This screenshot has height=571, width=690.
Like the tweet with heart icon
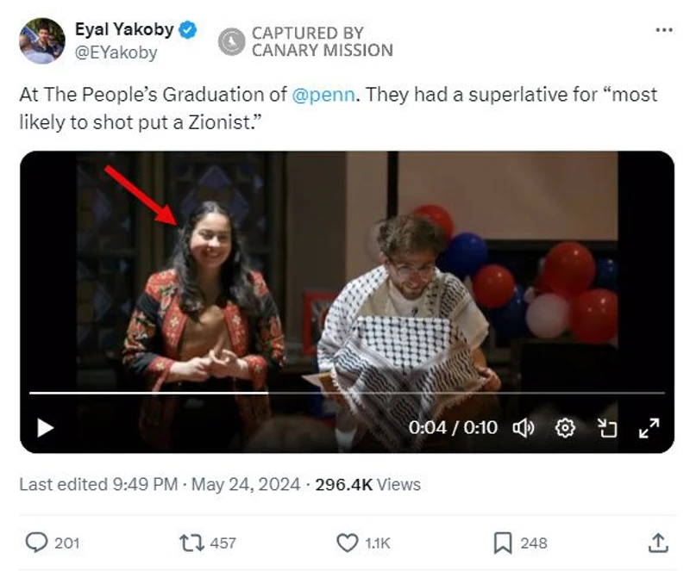347,543
